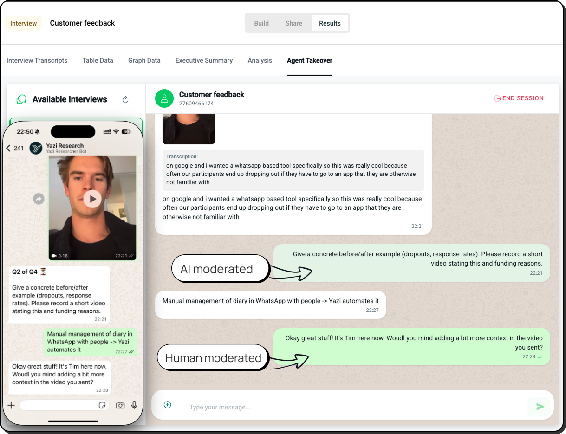Viewport: 566px width, 434px height.
Task: Tap the phone microphone icon
Action: 134,405
